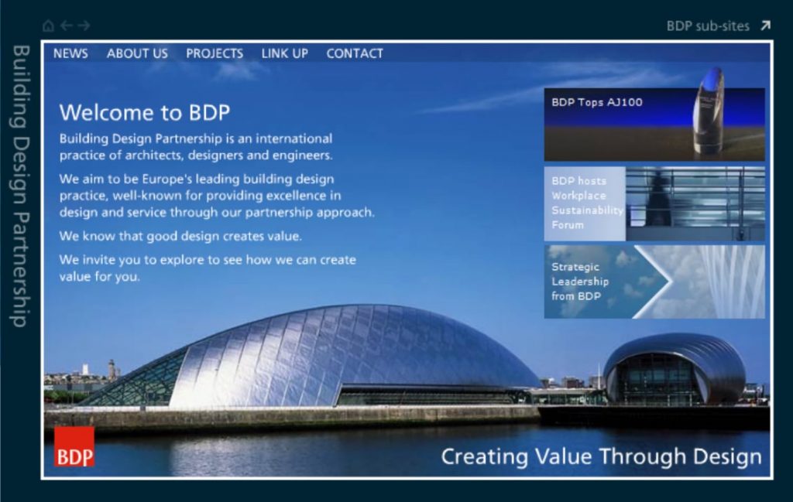Click the LINK UP navigation link
The image size is (793, 502).
pyautogui.click(x=283, y=53)
